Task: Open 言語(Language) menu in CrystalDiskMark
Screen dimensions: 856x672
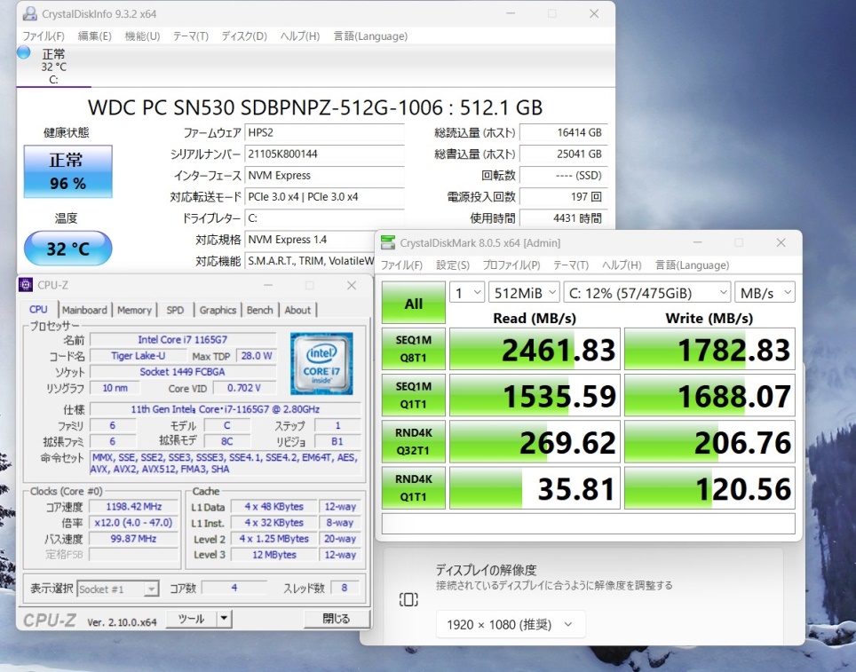Action: pos(692,265)
